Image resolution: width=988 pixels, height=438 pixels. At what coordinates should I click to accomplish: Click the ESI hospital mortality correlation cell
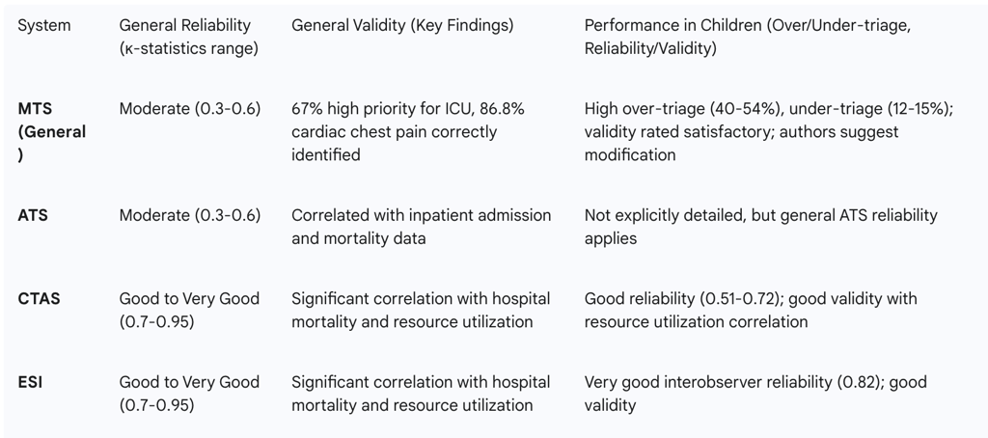[x=421, y=394]
